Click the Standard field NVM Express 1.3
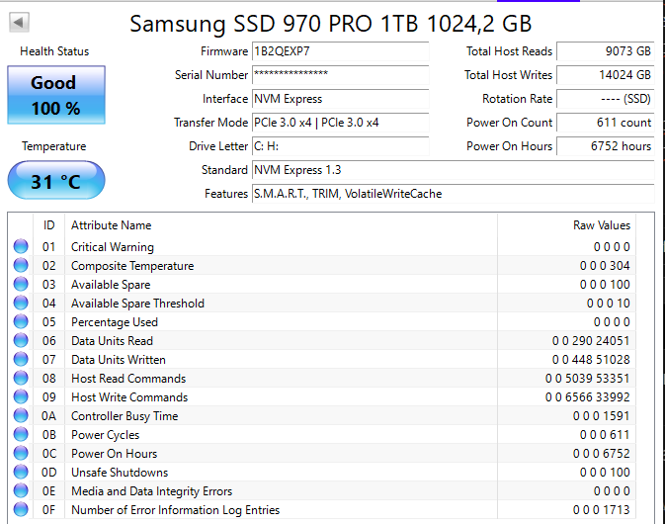 (454, 170)
